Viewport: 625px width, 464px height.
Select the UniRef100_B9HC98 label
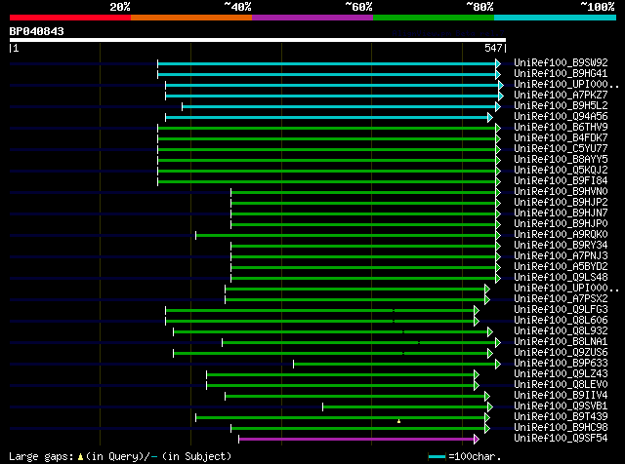[x=561, y=428]
